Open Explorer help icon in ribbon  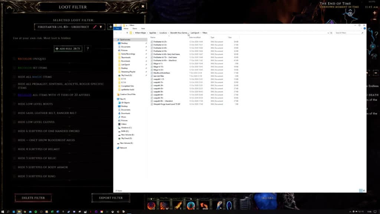click(364, 29)
